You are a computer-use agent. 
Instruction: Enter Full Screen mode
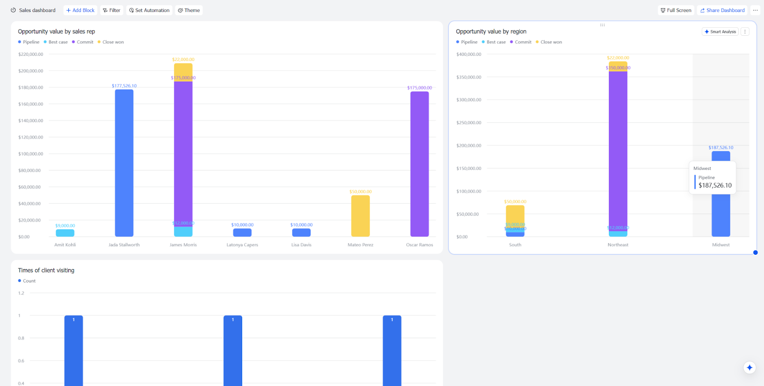(x=676, y=10)
